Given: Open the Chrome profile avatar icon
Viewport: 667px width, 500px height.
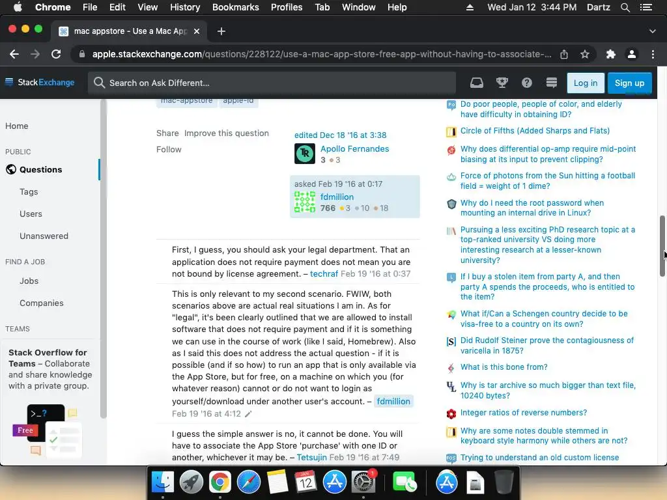Looking at the screenshot, I should pos(632,54).
